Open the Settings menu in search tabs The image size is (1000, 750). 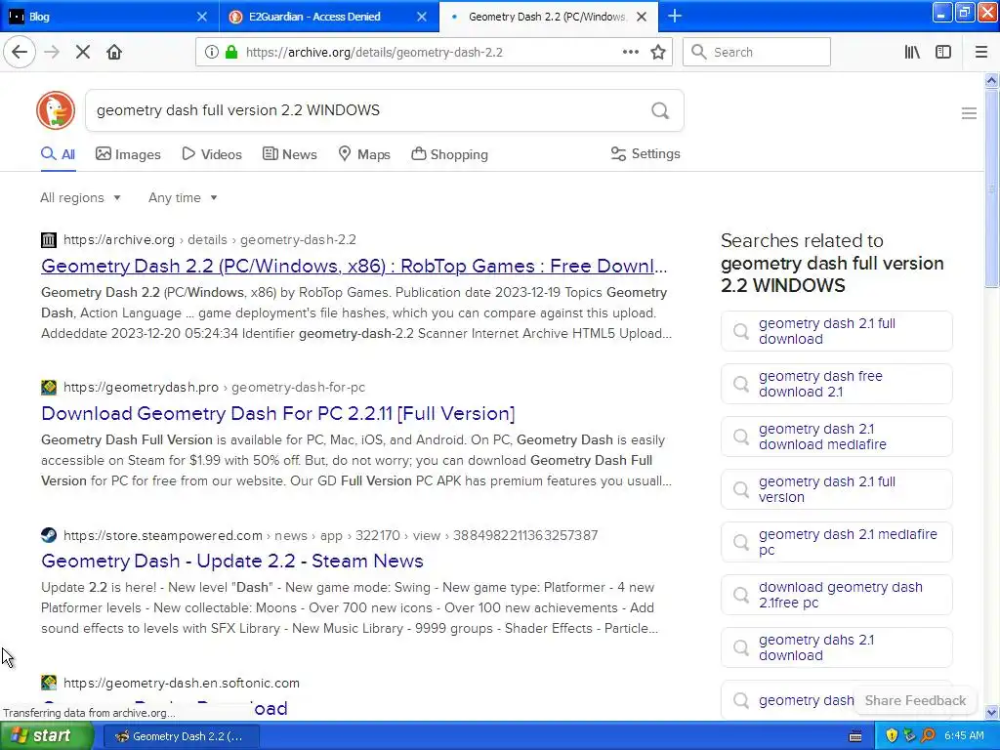[x=646, y=153]
